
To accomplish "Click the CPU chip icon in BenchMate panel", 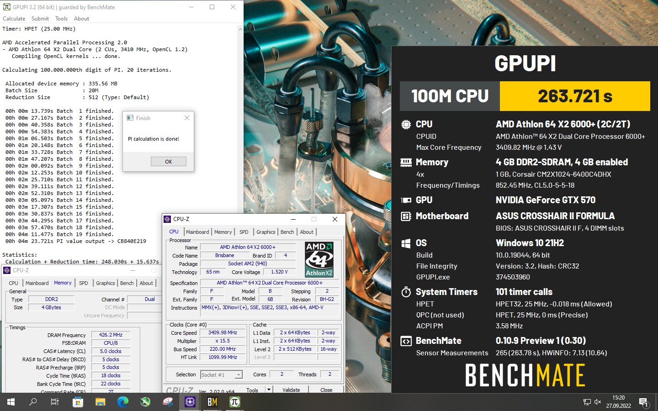I will 406,124.
